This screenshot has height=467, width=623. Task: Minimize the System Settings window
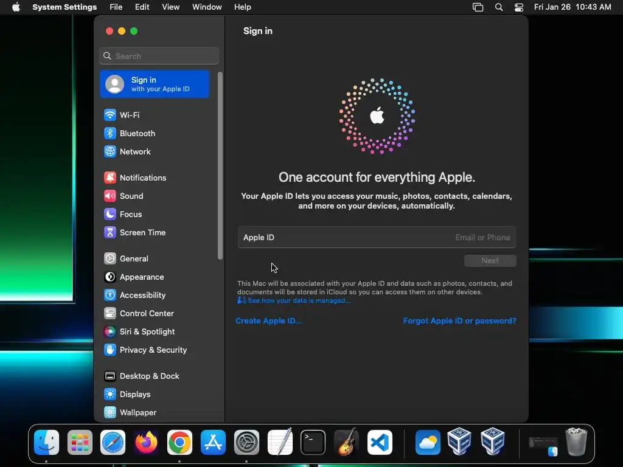pos(122,31)
